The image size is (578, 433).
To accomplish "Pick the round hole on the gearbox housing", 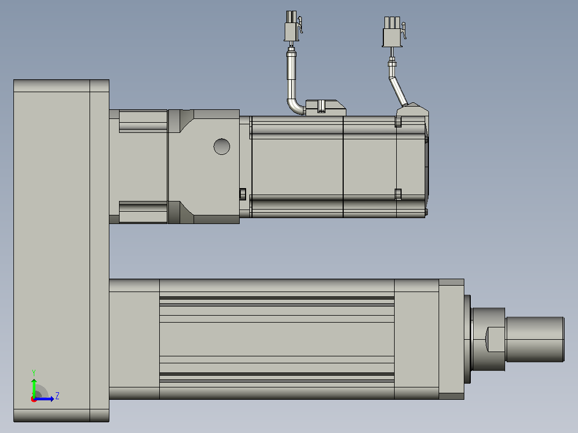I will point(222,146).
